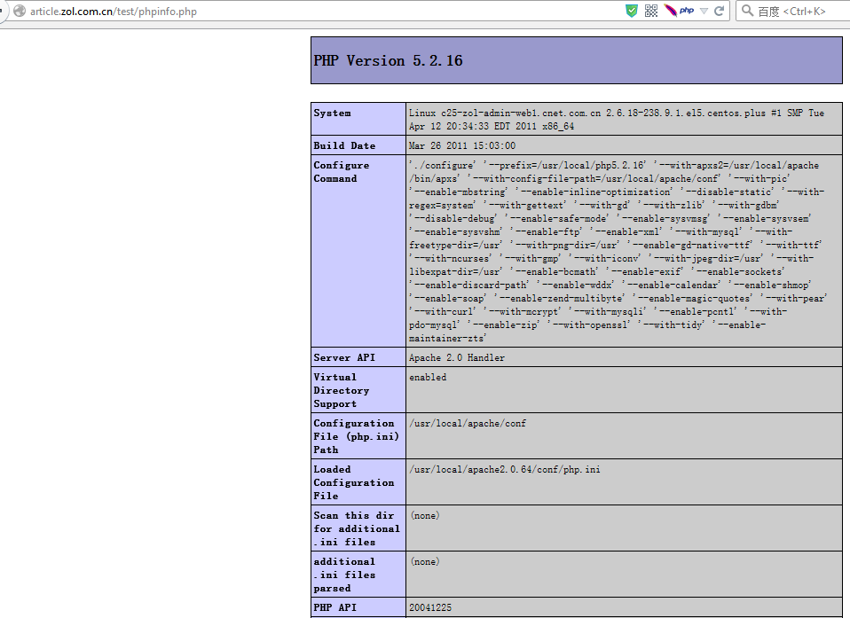The image size is (850, 618).
Task: Click the ./configure command value text
Action: pos(618,251)
